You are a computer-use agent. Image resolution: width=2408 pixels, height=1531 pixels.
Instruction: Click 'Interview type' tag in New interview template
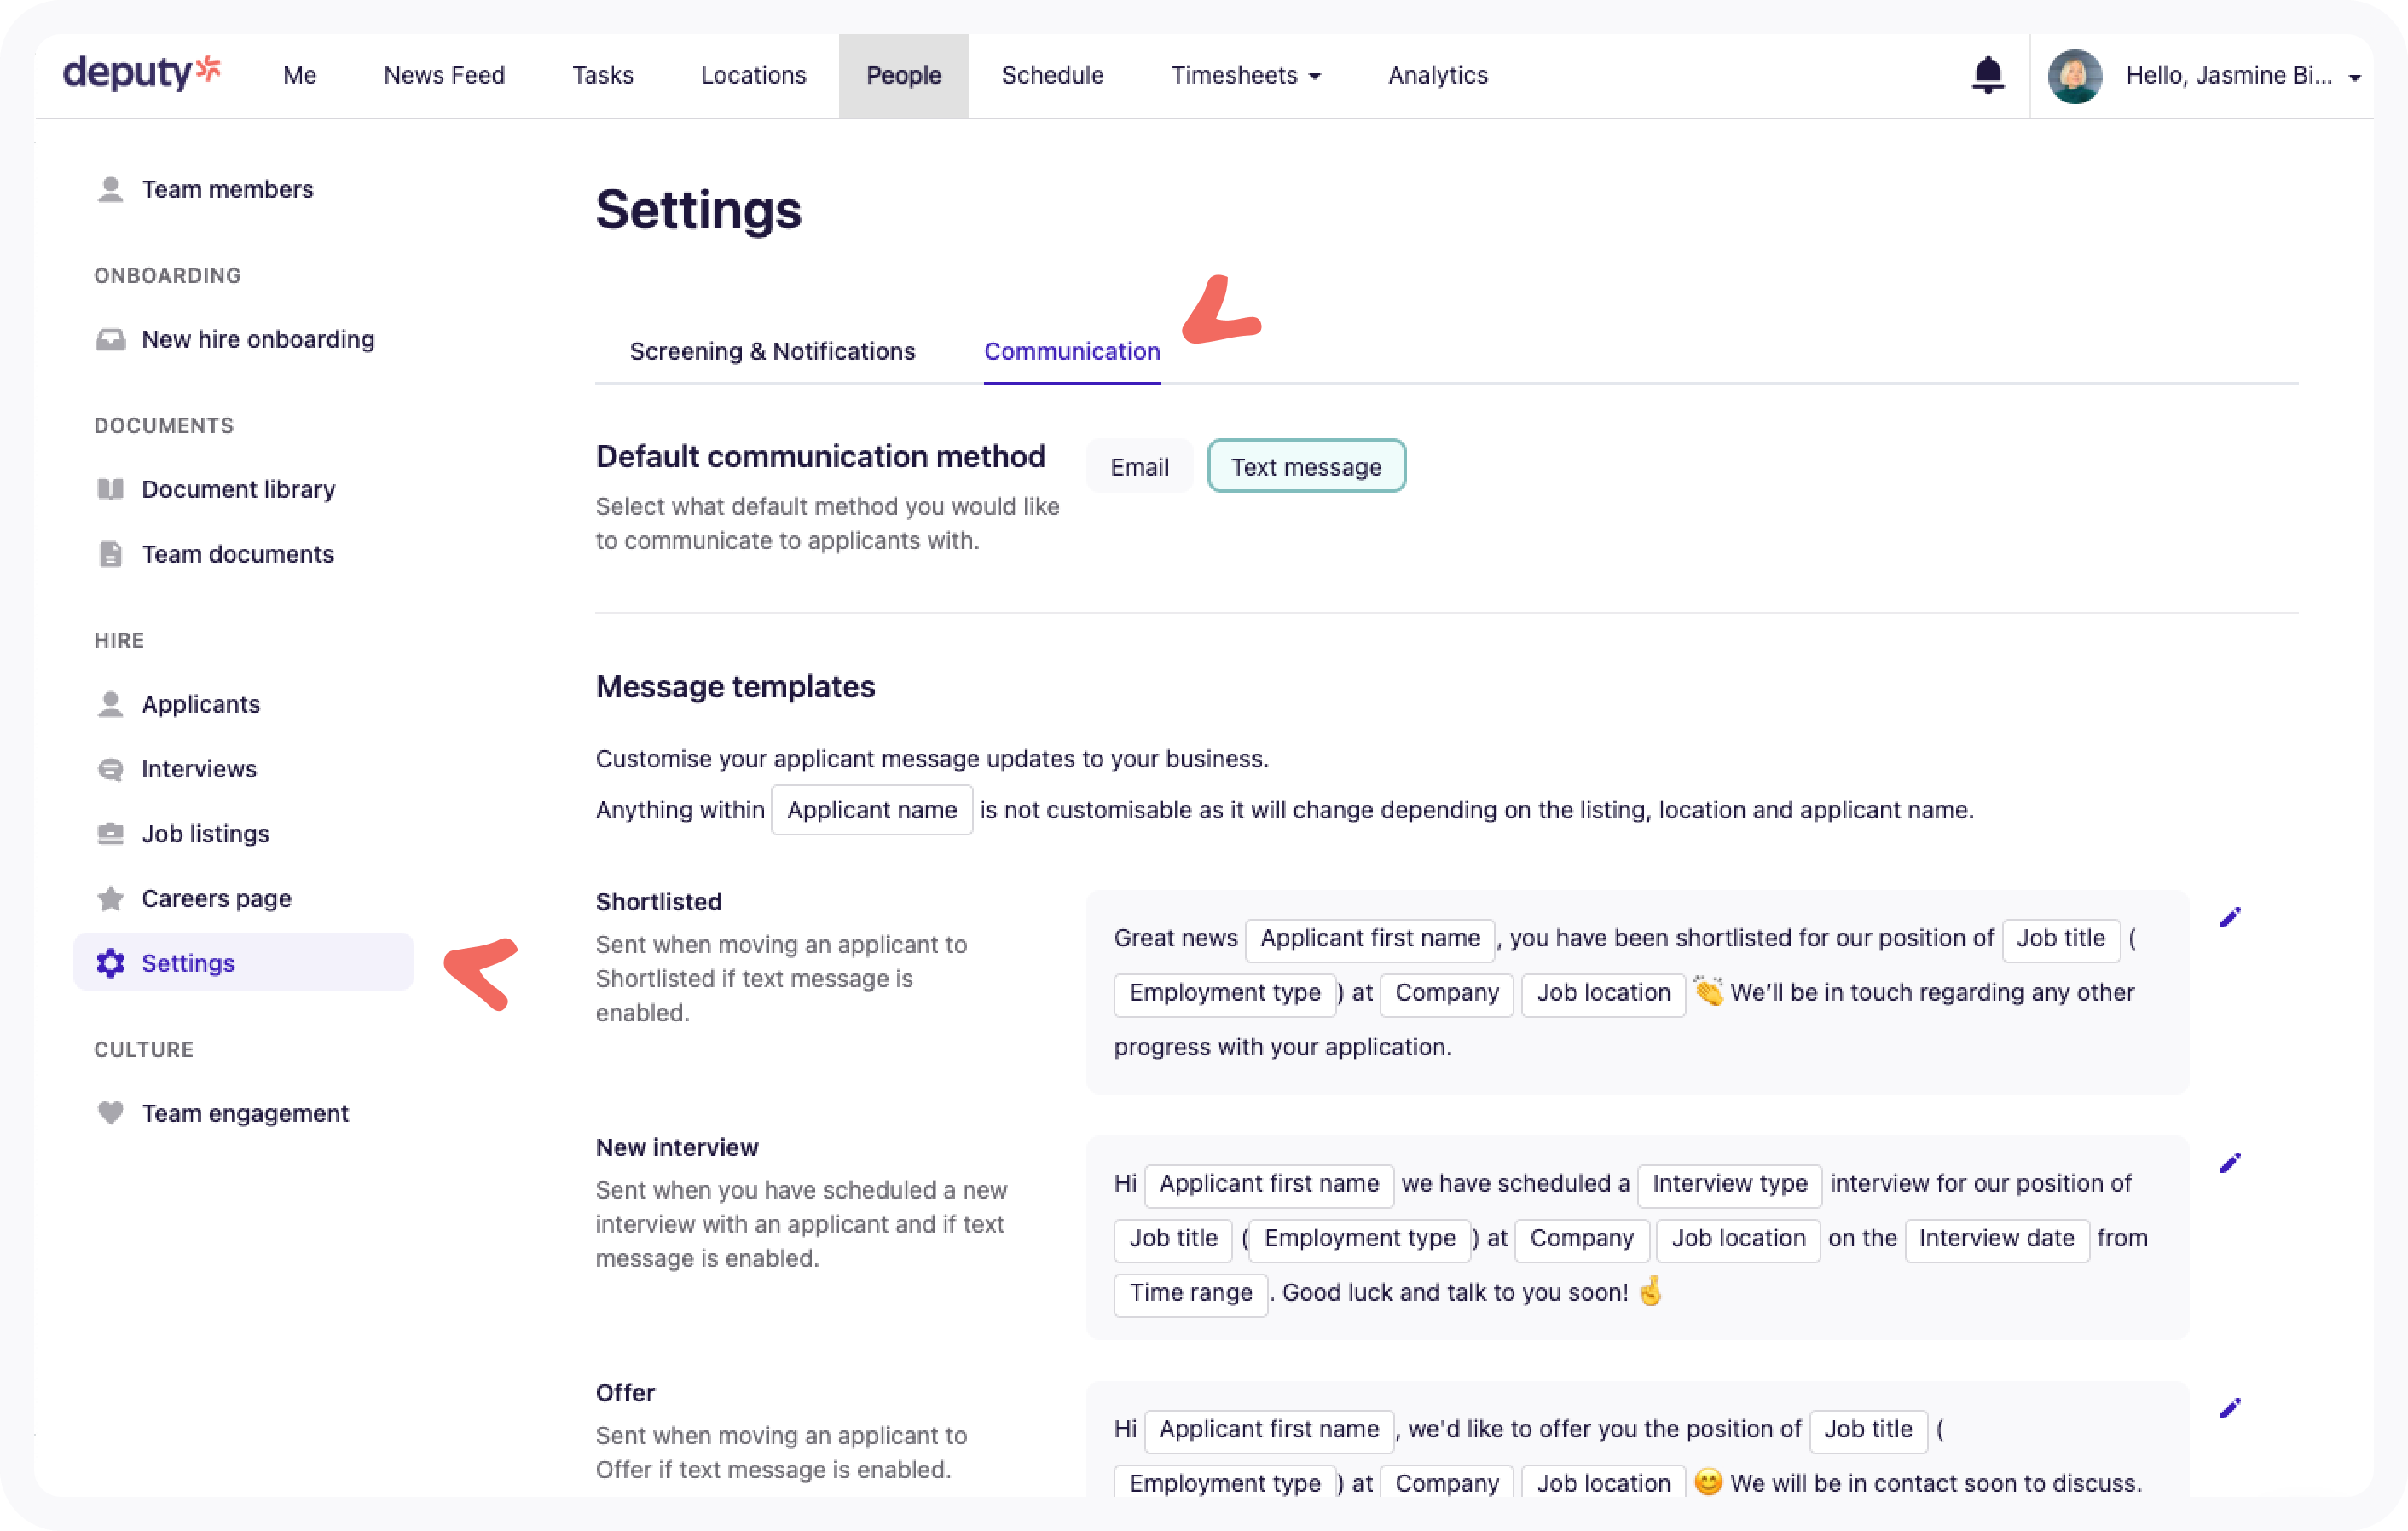click(1729, 1184)
